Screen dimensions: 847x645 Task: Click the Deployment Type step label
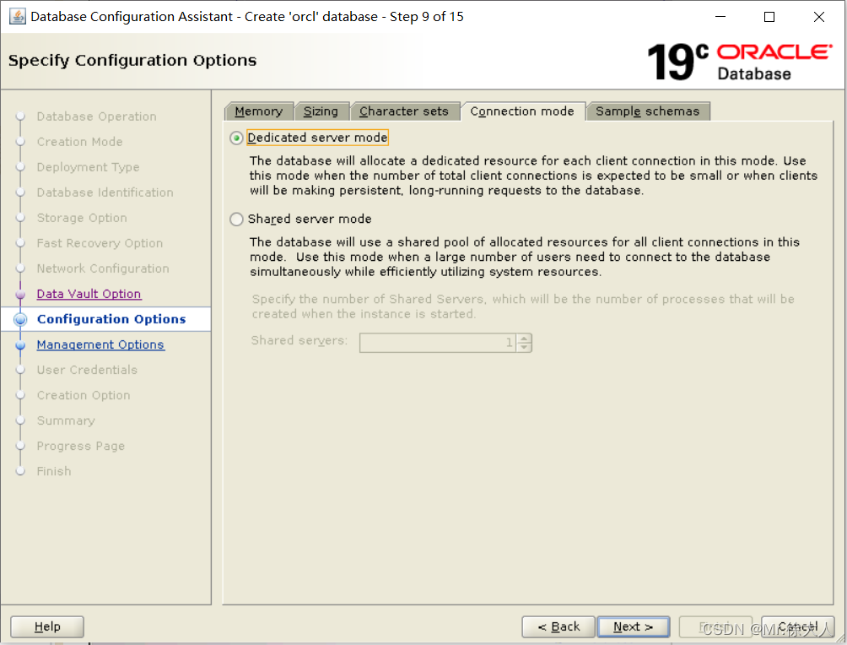click(88, 167)
